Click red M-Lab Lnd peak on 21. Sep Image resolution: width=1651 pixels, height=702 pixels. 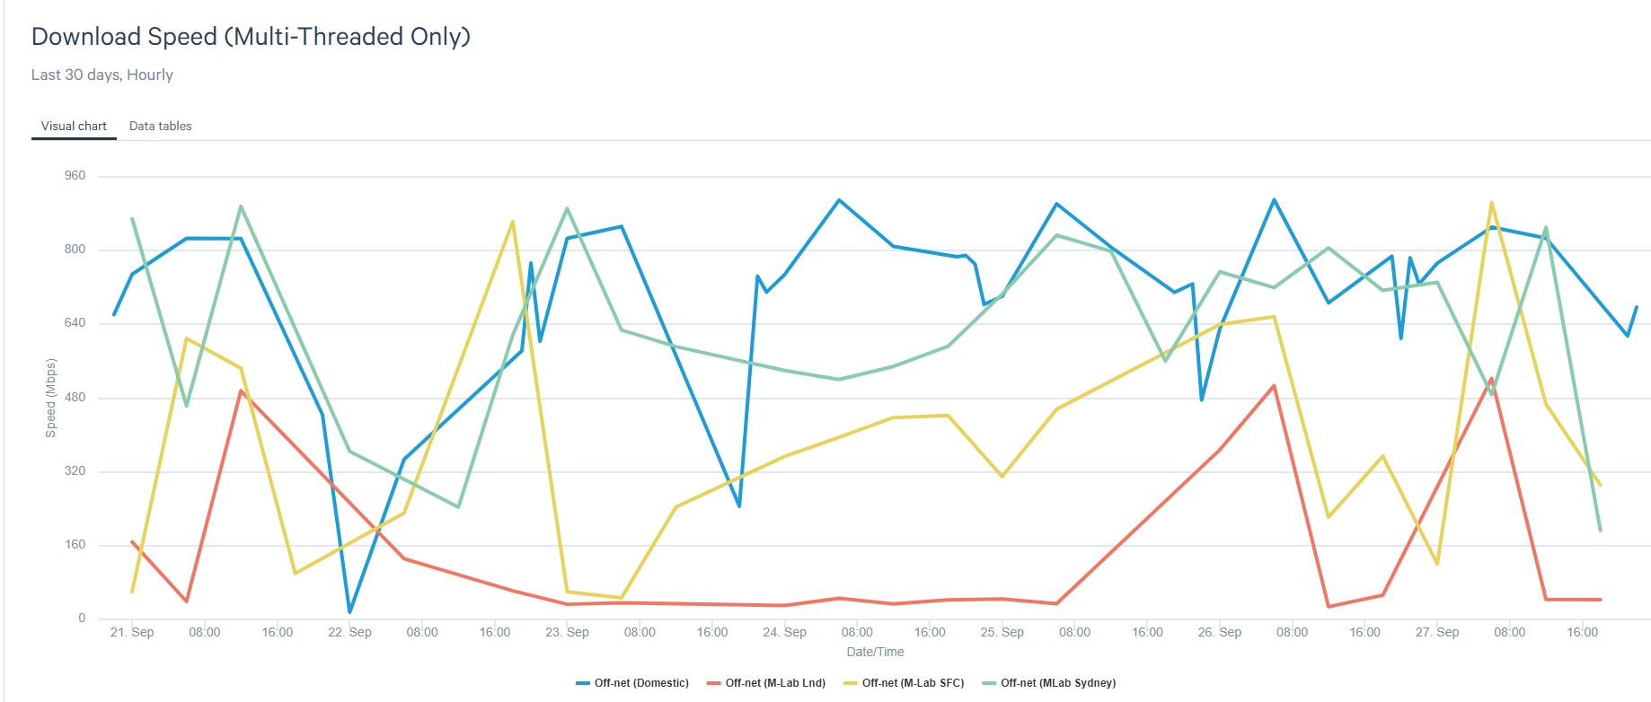[241, 390]
